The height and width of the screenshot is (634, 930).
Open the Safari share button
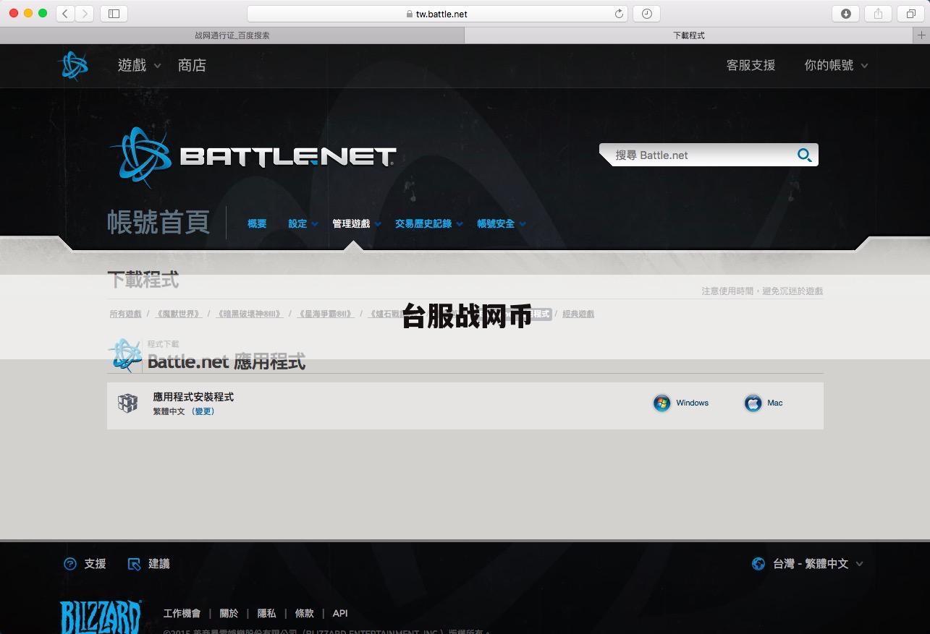(x=878, y=13)
